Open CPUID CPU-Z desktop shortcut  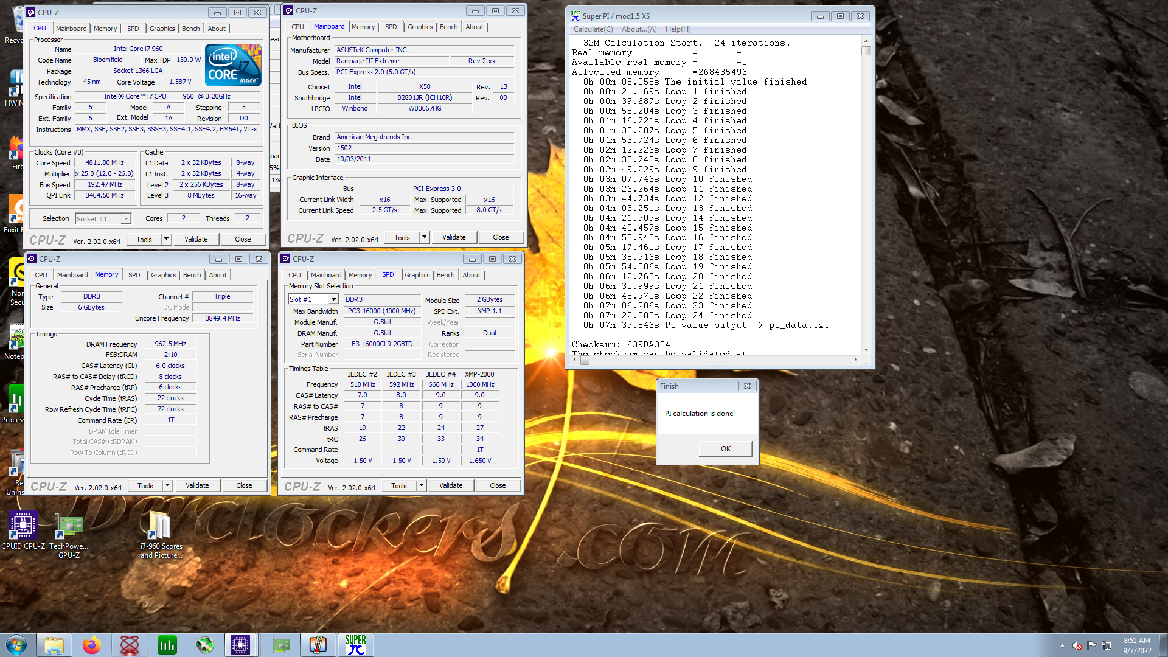[23, 531]
